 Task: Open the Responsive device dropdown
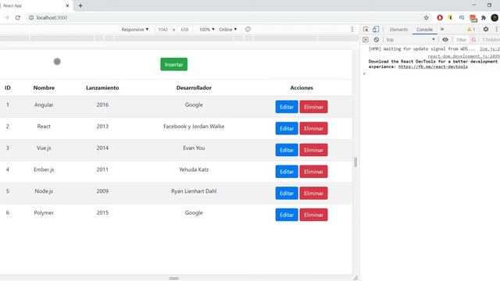coord(135,30)
